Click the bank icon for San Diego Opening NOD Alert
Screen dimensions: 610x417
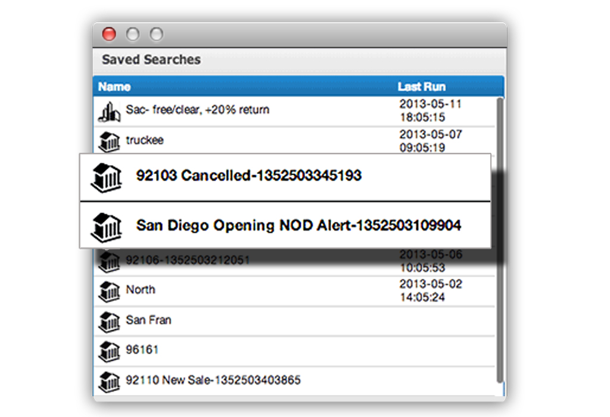(106, 226)
